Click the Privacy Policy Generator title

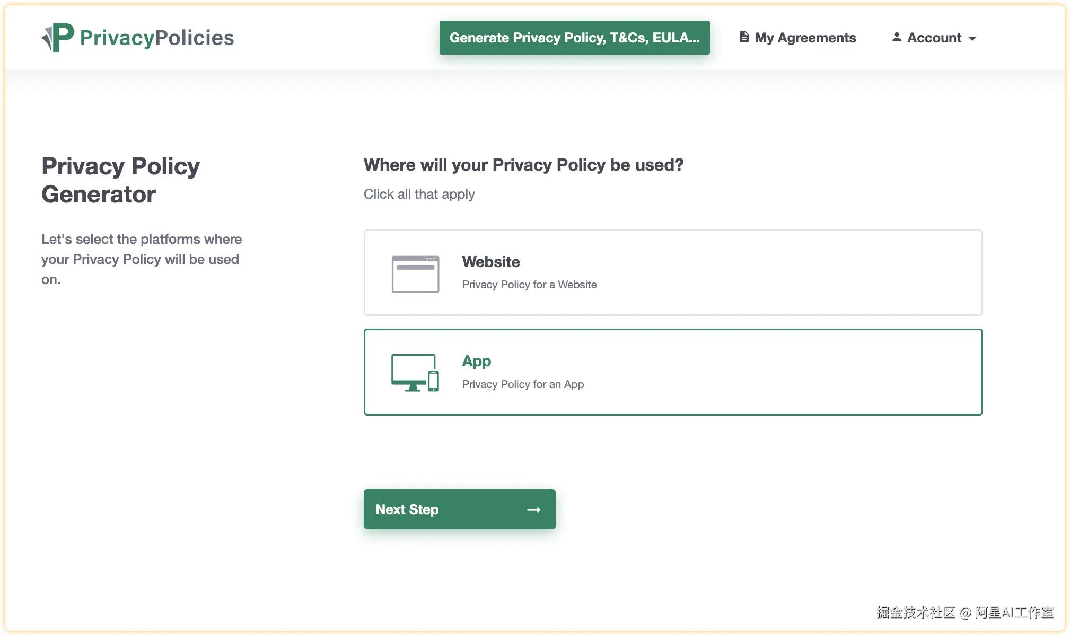click(x=121, y=180)
